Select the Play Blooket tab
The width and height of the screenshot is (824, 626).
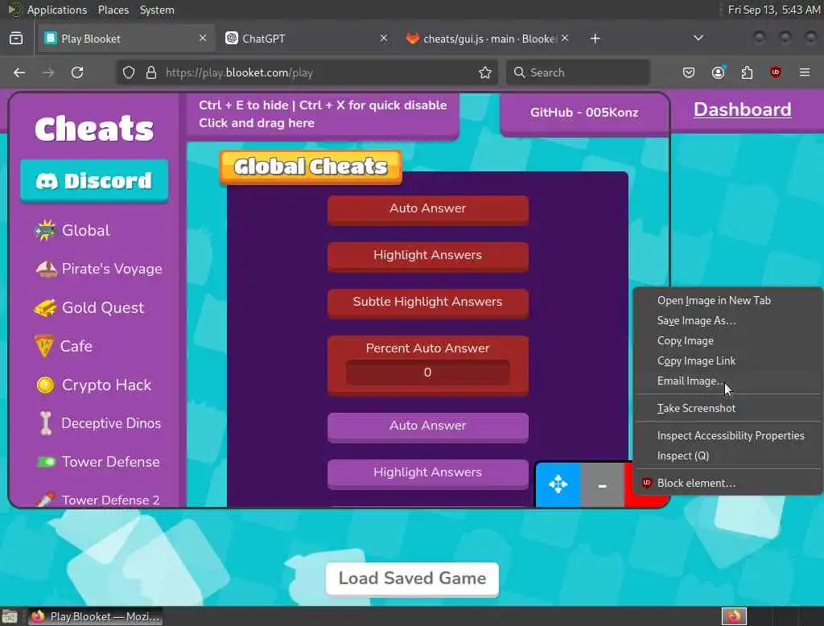[x=126, y=39]
